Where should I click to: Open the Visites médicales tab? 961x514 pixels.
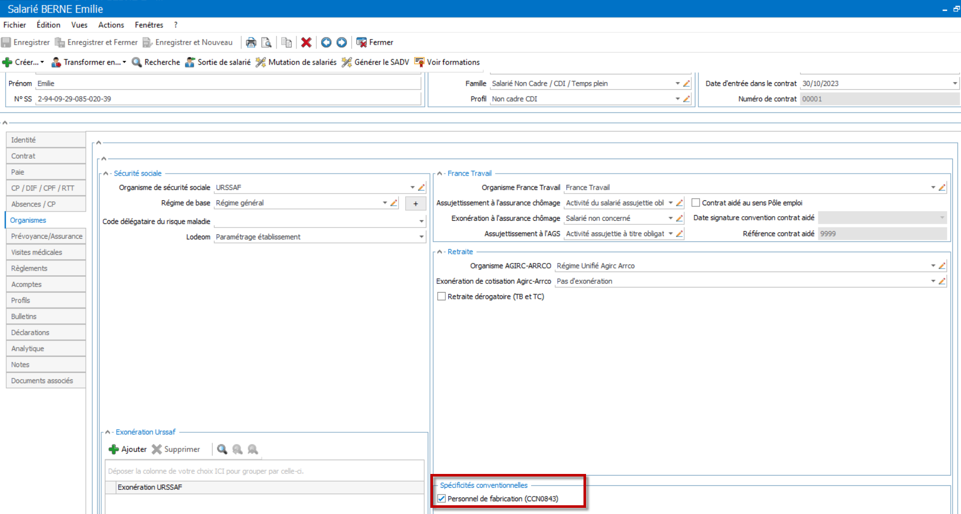coord(46,252)
